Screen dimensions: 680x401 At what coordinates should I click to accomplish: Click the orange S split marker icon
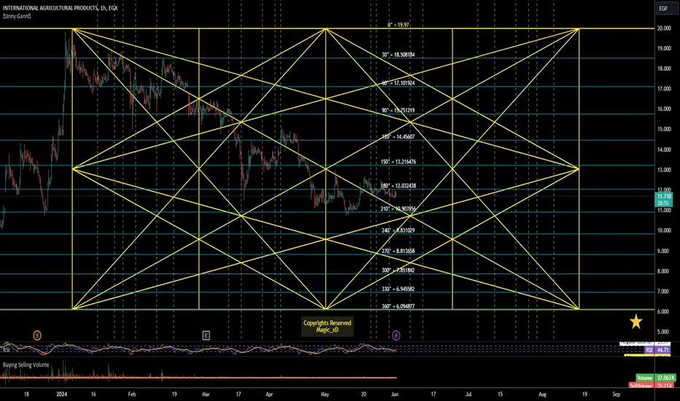click(37, 335)
